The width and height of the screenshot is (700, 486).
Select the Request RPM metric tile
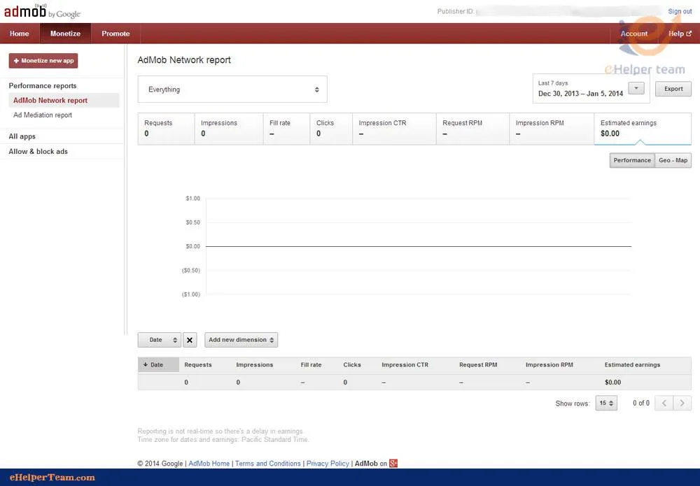pyautogui.click(x=472, y=129)
